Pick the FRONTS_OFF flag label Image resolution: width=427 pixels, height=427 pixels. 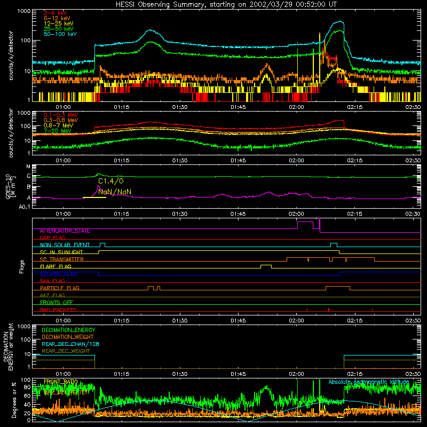[x=57, y=303]
